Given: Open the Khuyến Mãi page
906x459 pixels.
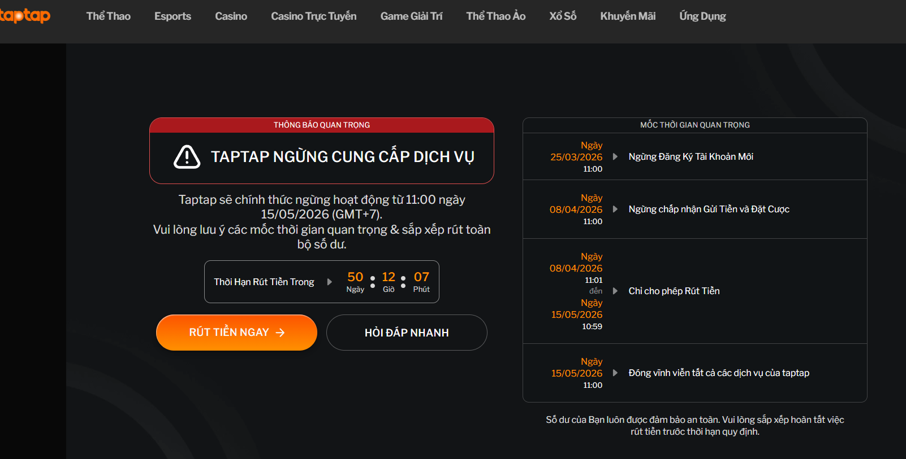Looking at the screenshot, I should [x=628, y=16].
